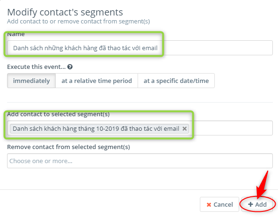
Task: Open Remove contact from segments dropdown
Action: pos(140,161)
